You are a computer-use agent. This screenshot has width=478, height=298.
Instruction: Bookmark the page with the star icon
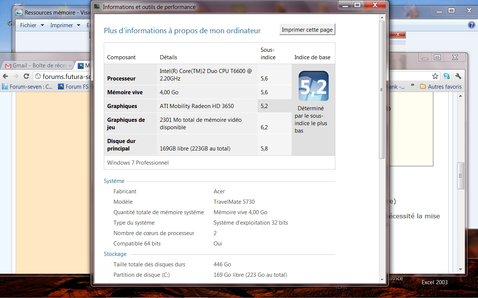pyautogui.click(x=435, y=76)
